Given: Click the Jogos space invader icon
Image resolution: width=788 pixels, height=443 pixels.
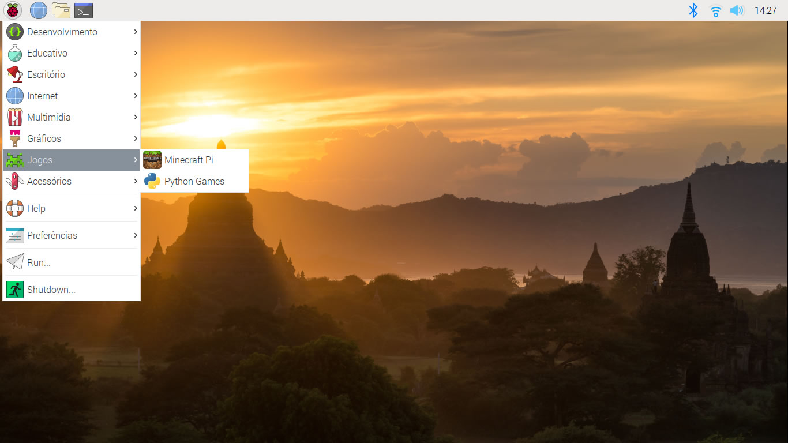Looking at the screenshot, I should pos(15,160).
